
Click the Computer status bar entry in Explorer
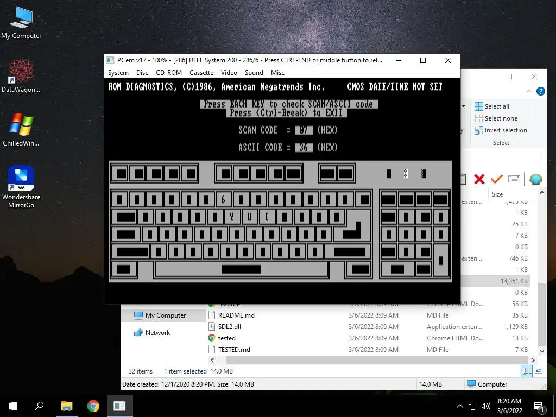pos(487,384)
